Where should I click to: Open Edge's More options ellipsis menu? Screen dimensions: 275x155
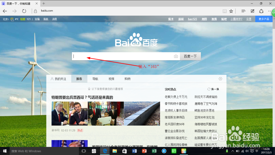[269, 11]
